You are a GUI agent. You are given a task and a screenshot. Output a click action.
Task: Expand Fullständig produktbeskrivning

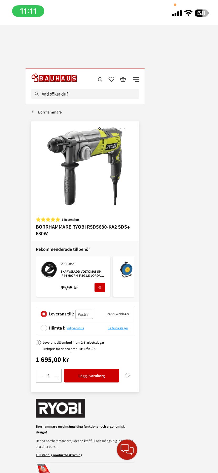pyautogui.click(x=59, y=455)
